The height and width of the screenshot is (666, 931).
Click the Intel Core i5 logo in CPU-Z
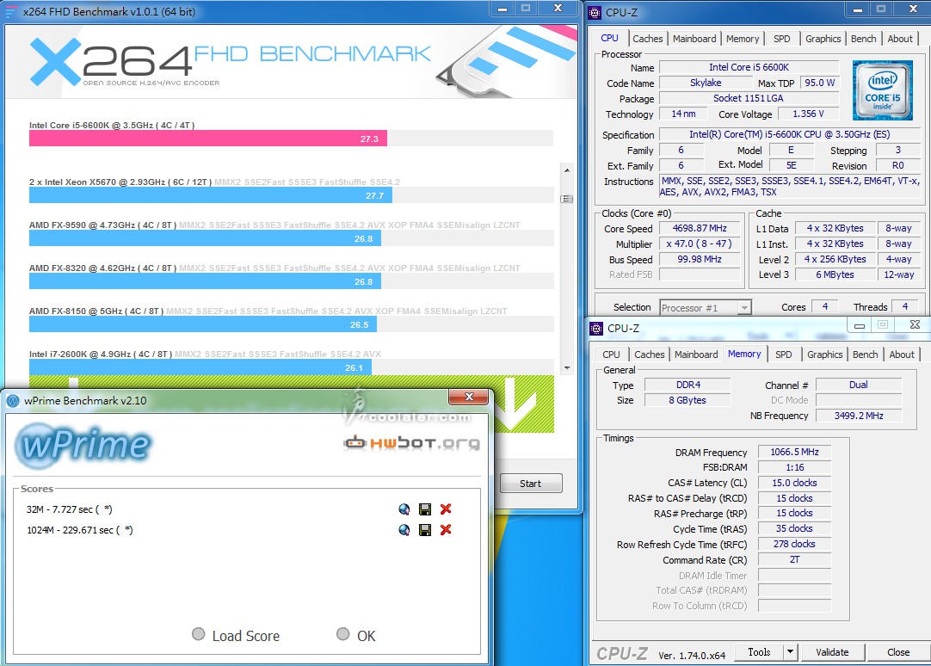coord(882,90)
